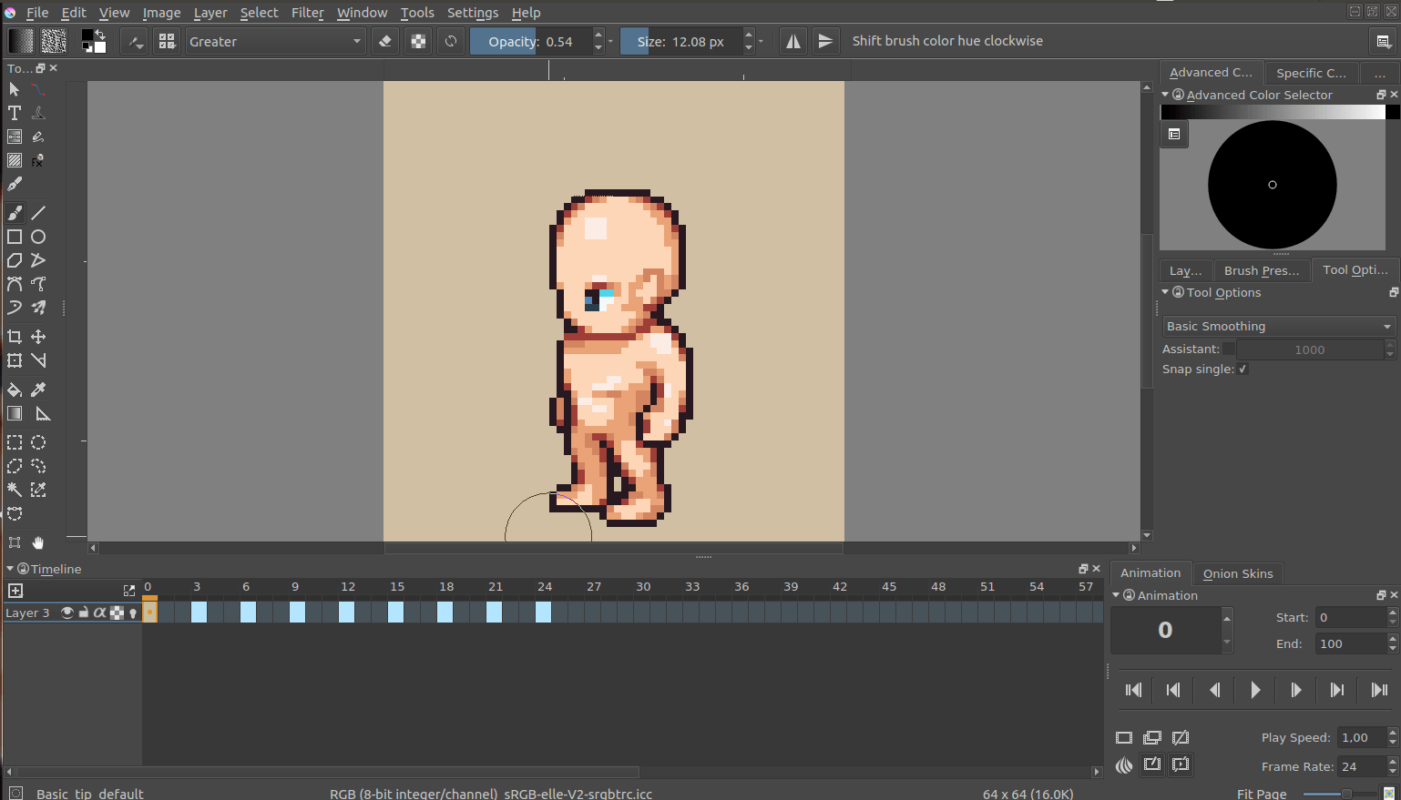This screenshot has width=1401, height=800.
Task: Pick a color from the color wheel
Action: [x=1273, y=185]
